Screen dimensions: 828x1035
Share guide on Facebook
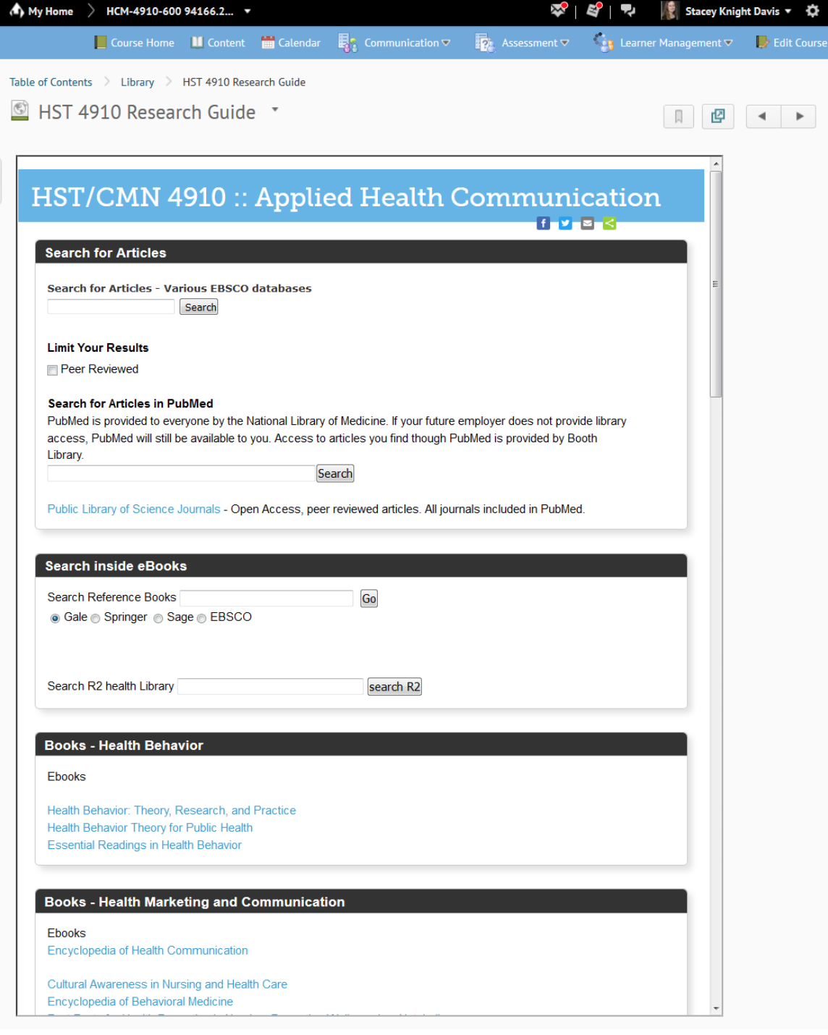543,223
